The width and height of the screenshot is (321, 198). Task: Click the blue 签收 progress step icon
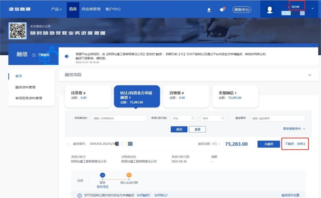click(x=102, y=175)
